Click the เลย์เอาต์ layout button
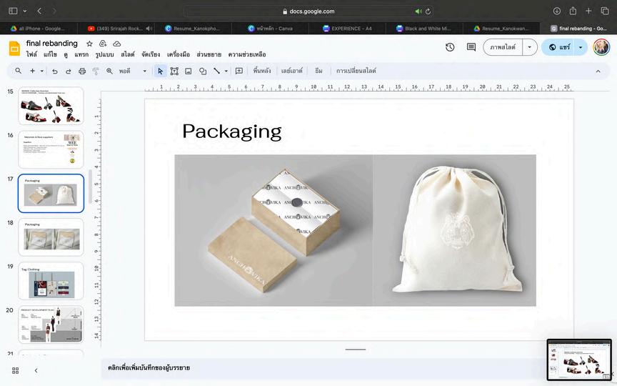The width and height of the screenshot is (617, 386). point(291,71)
